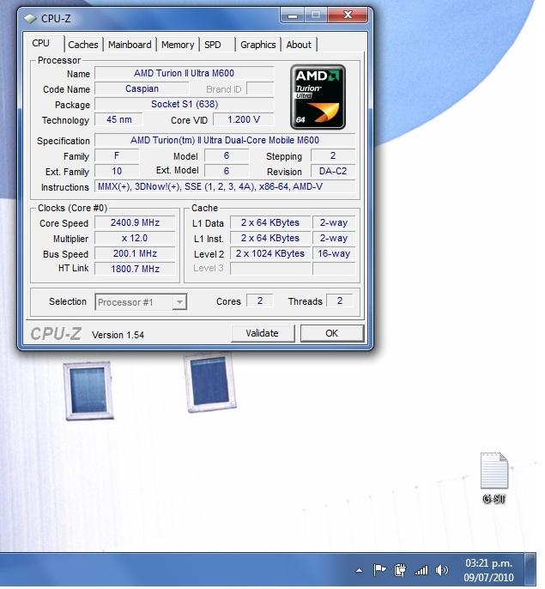This screenshot has width=545, height=589.
Task: Click the L1 Data 2 x 64 KBytes value
Action: tap(270, 222)
